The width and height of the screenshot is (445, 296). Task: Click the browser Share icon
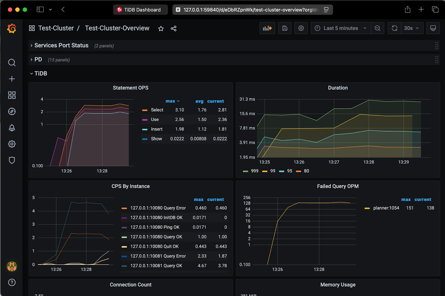(x=407, y=9)
